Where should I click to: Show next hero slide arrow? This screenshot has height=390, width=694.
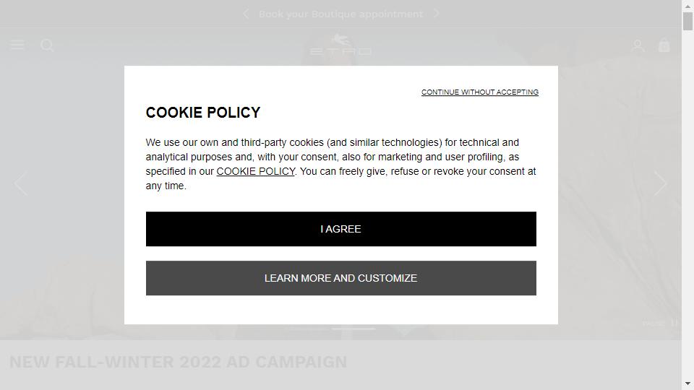tap(660, 183)
